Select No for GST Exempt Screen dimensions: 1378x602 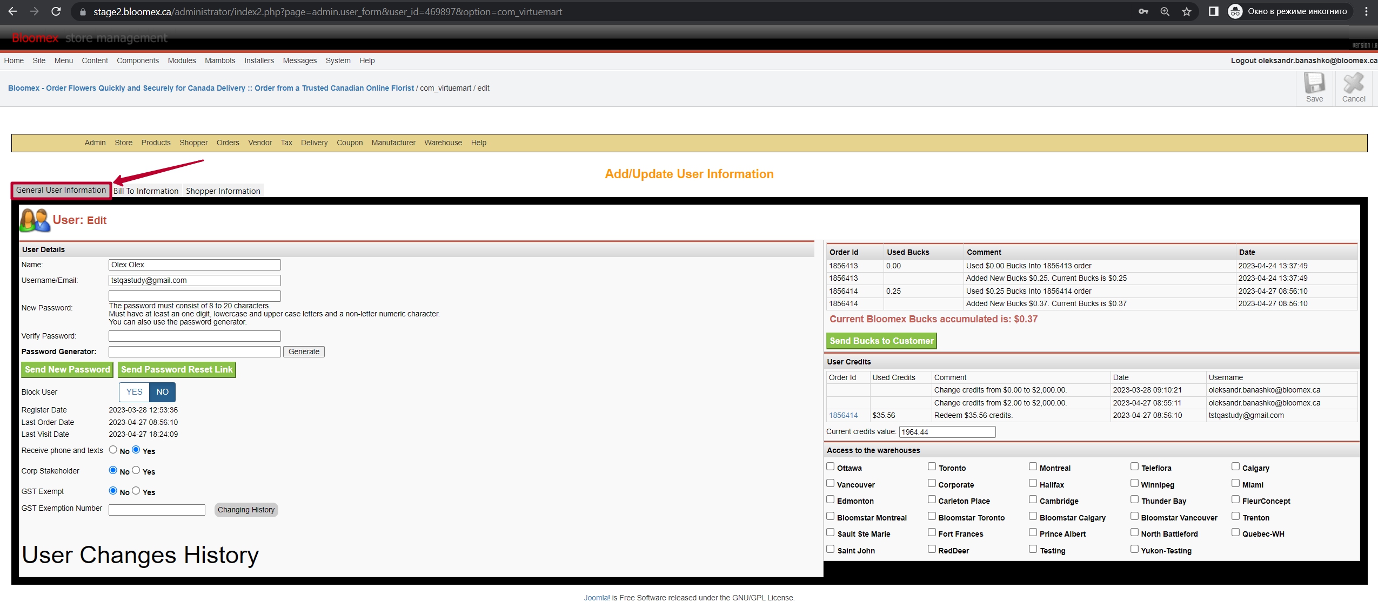pyautogui.click(x=113, y=491)
